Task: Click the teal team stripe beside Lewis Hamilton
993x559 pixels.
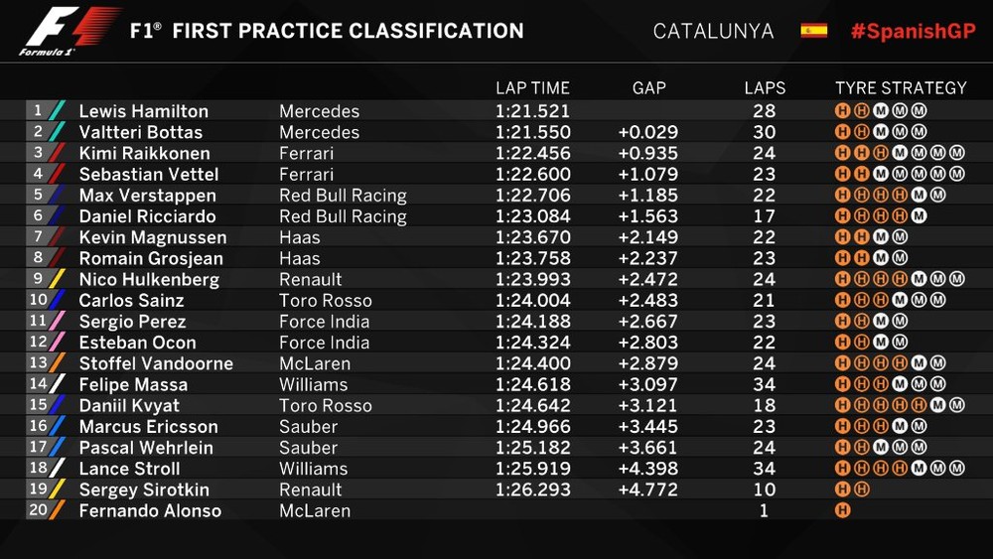Action: click(x=58, y=111)
